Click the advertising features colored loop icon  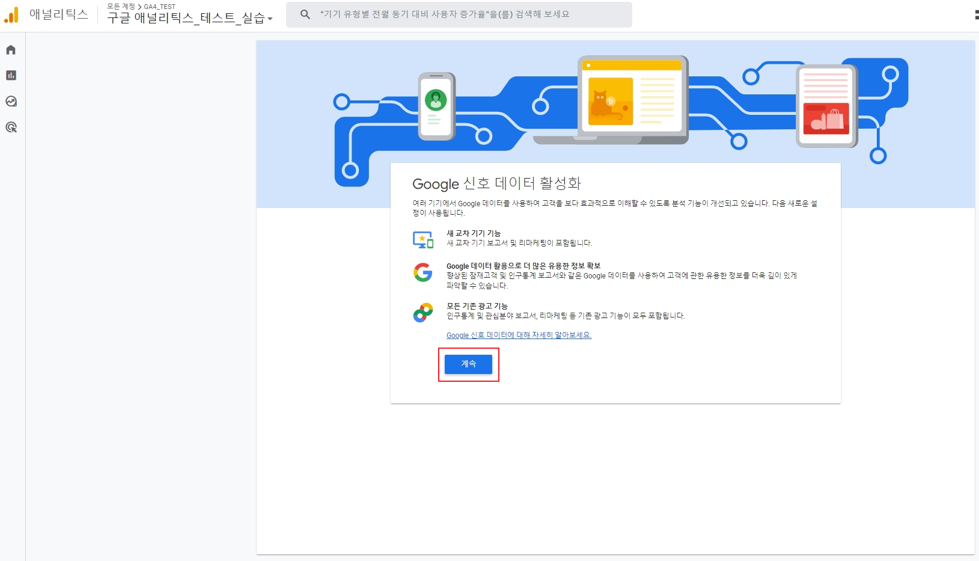[x=423, y=313]
